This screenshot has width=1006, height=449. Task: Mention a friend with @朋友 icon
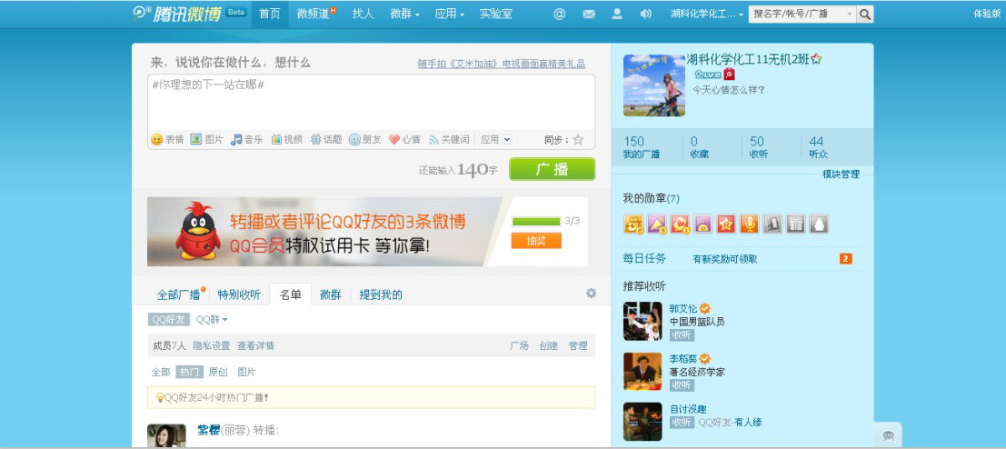[365, 139]
